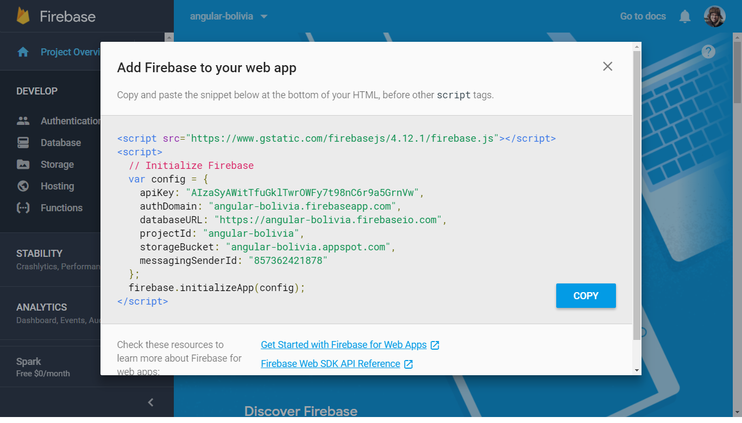Click external link icon beside Get Started
The height and width of the screenshot is (423, 742).
[435, 345]
